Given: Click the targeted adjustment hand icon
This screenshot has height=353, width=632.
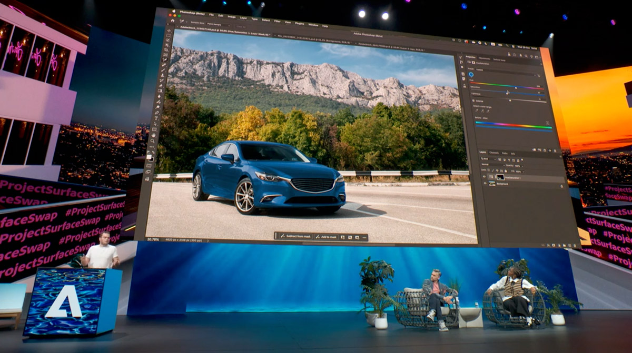Looking at the screenshot, I should pyautogui.click(x=539, y=75).
